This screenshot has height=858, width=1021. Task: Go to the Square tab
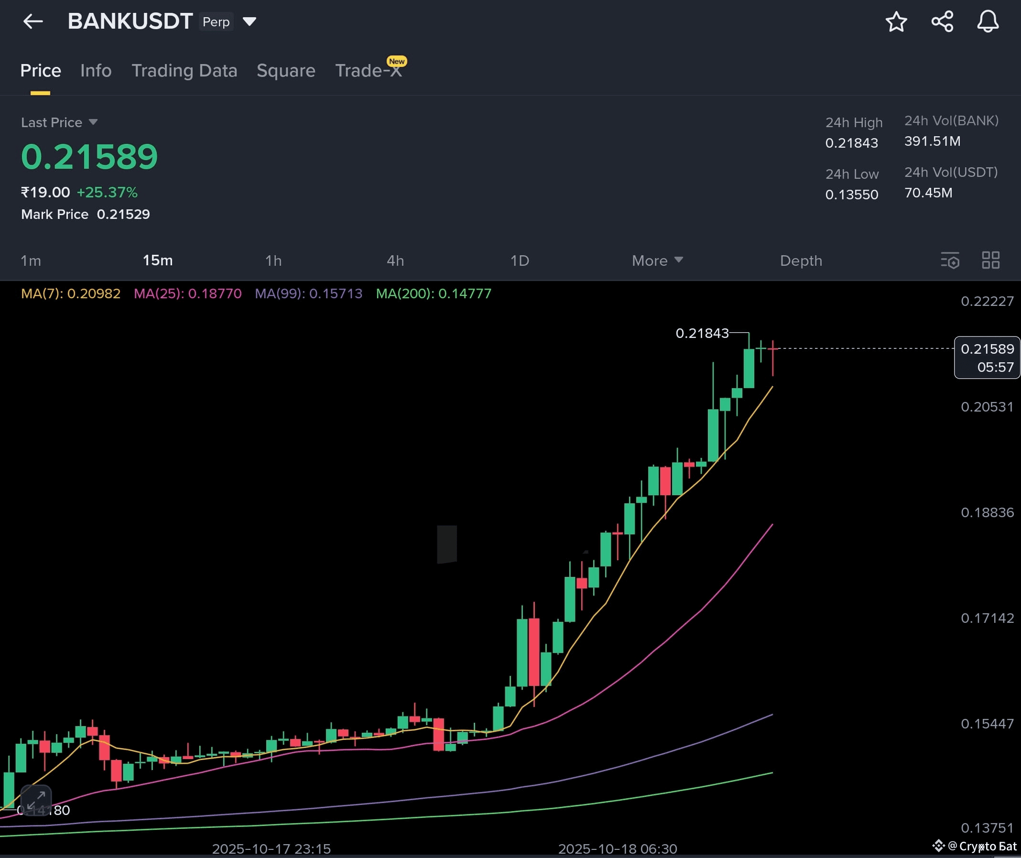click(285, 71)
